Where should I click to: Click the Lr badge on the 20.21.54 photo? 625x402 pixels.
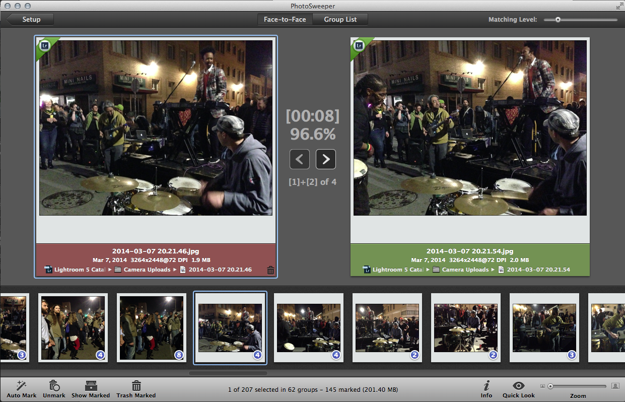[x=359, y=46]
